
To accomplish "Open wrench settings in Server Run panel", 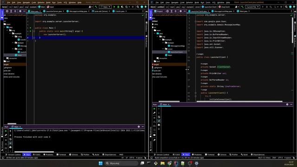I will coord(6,135).
